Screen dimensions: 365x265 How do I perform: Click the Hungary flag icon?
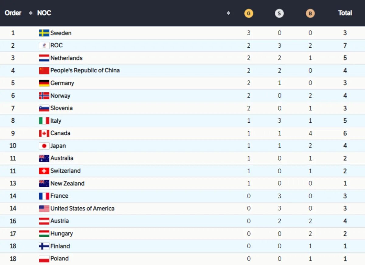(44, 234)
